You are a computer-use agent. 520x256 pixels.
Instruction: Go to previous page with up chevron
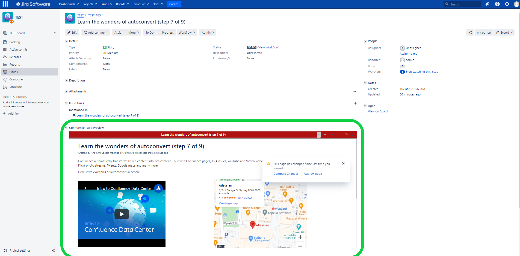click(332, 135)
